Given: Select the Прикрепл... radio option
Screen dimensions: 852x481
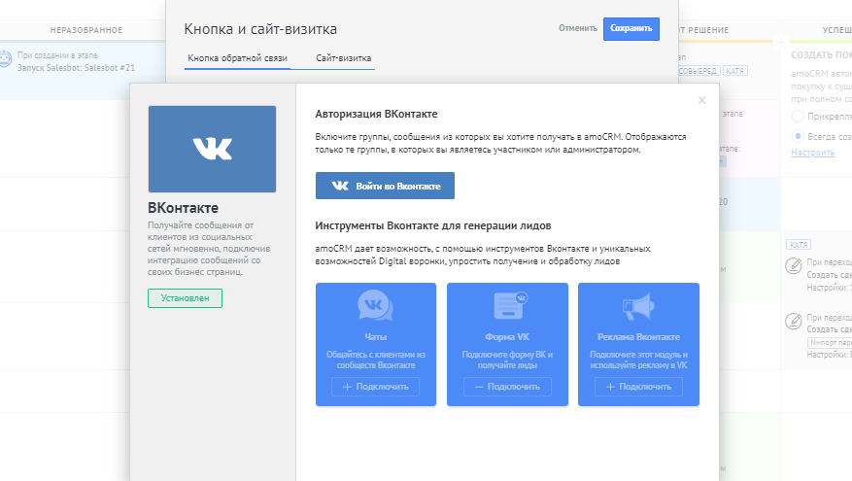Looking at the screenshot, I should coord(799,117).
